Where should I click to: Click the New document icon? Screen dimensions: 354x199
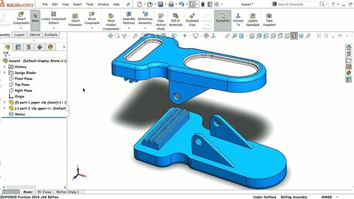(139, 4)
